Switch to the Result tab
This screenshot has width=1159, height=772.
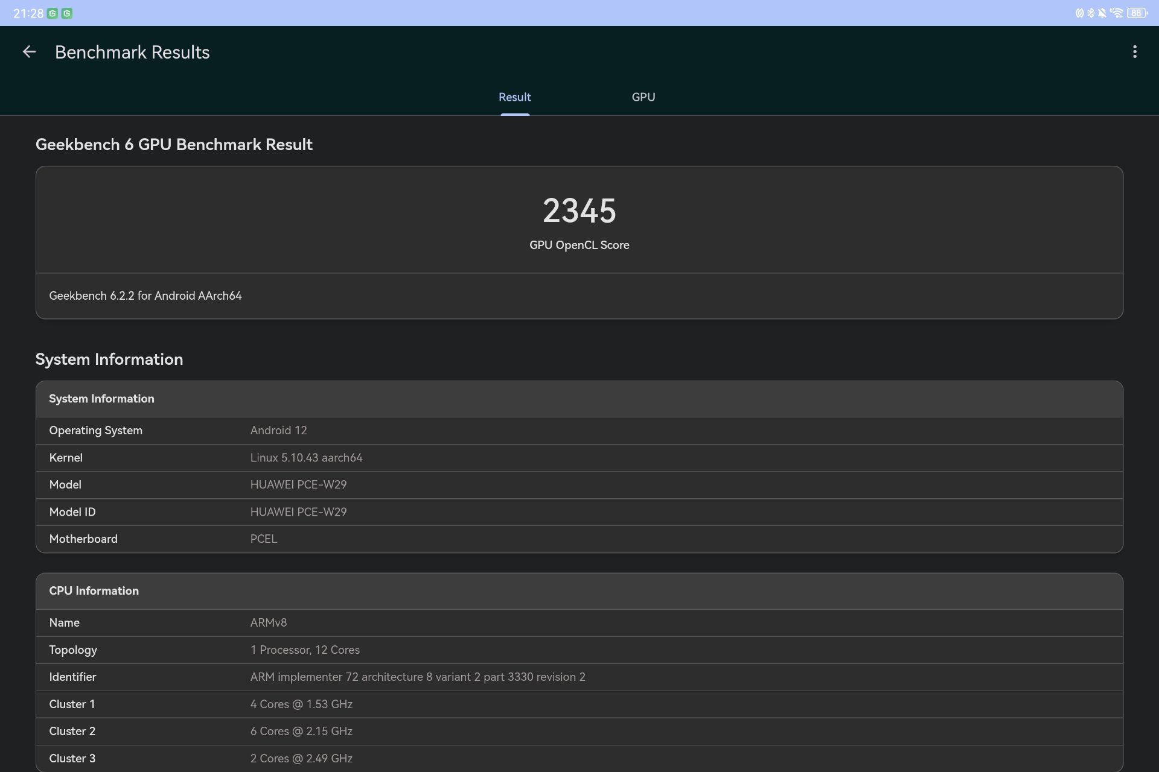click(x=515, y=97)
